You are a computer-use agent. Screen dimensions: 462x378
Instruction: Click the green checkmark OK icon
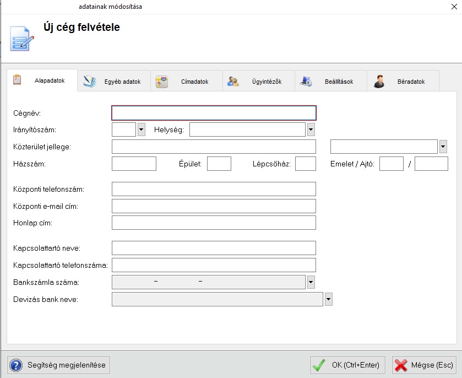click(318, 365)
